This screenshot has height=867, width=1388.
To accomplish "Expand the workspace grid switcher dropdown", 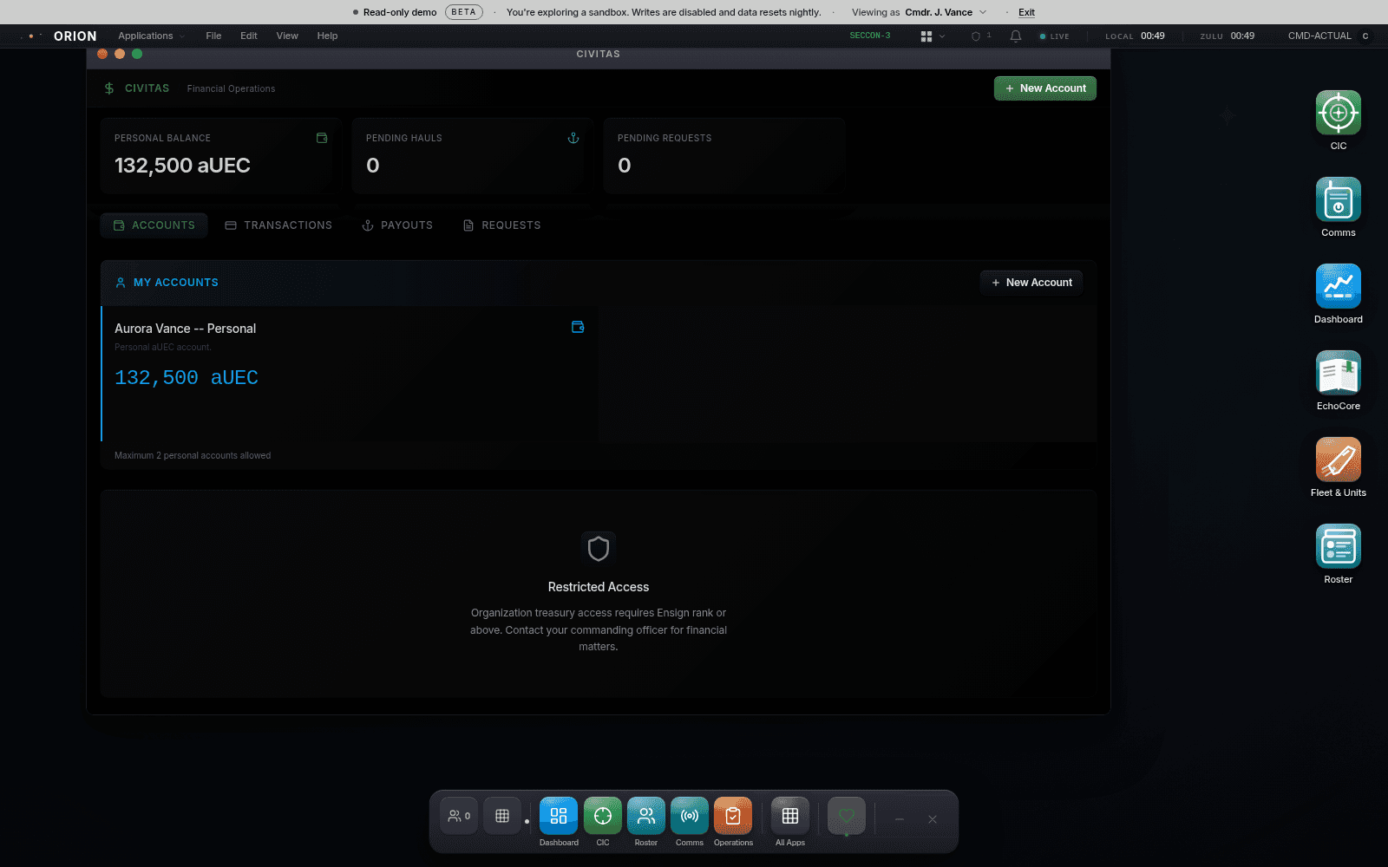I will click(x=933, y=36).
